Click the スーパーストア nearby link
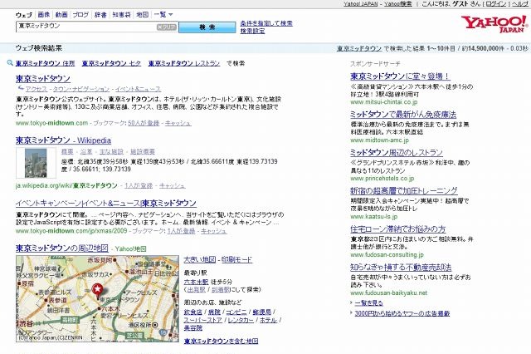 [x=202, y=320]
